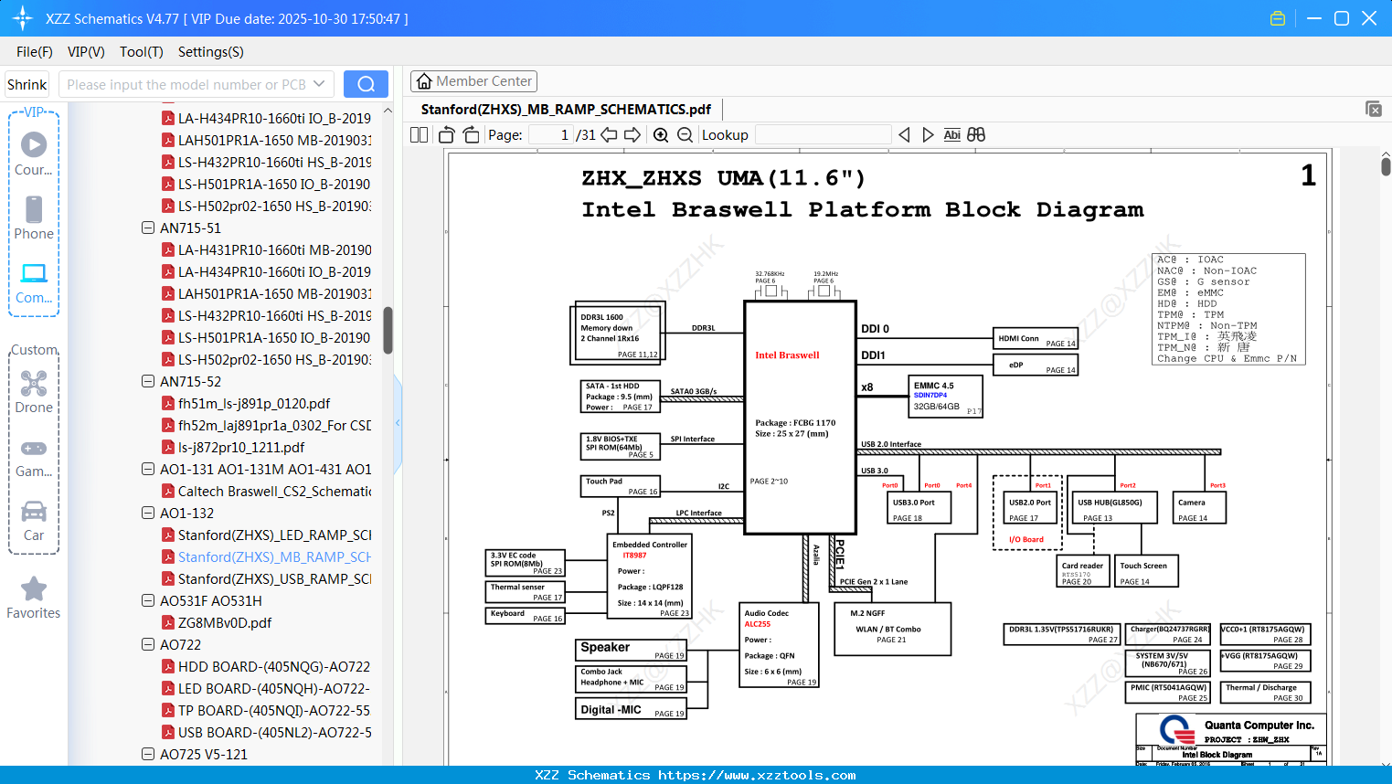Open the Tool(T) menu
1392x784 pixels.
pyautogui.click(x=142, y=52)
